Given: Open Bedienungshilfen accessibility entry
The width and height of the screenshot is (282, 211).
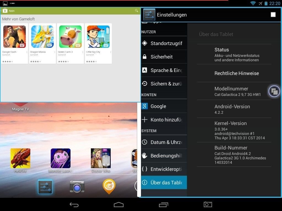Looking at the screenshot, I should point(164,156).
